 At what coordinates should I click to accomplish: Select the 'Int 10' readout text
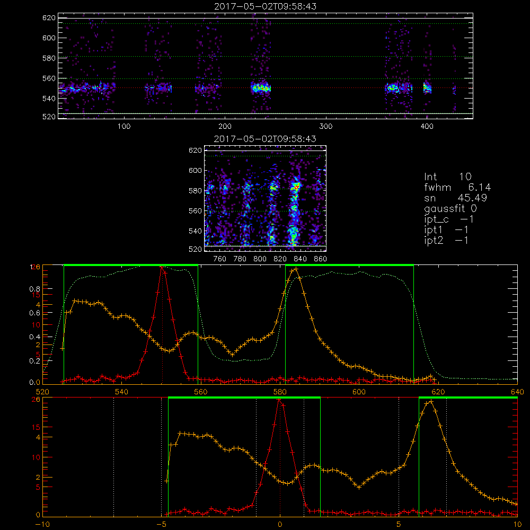point(447,176)
